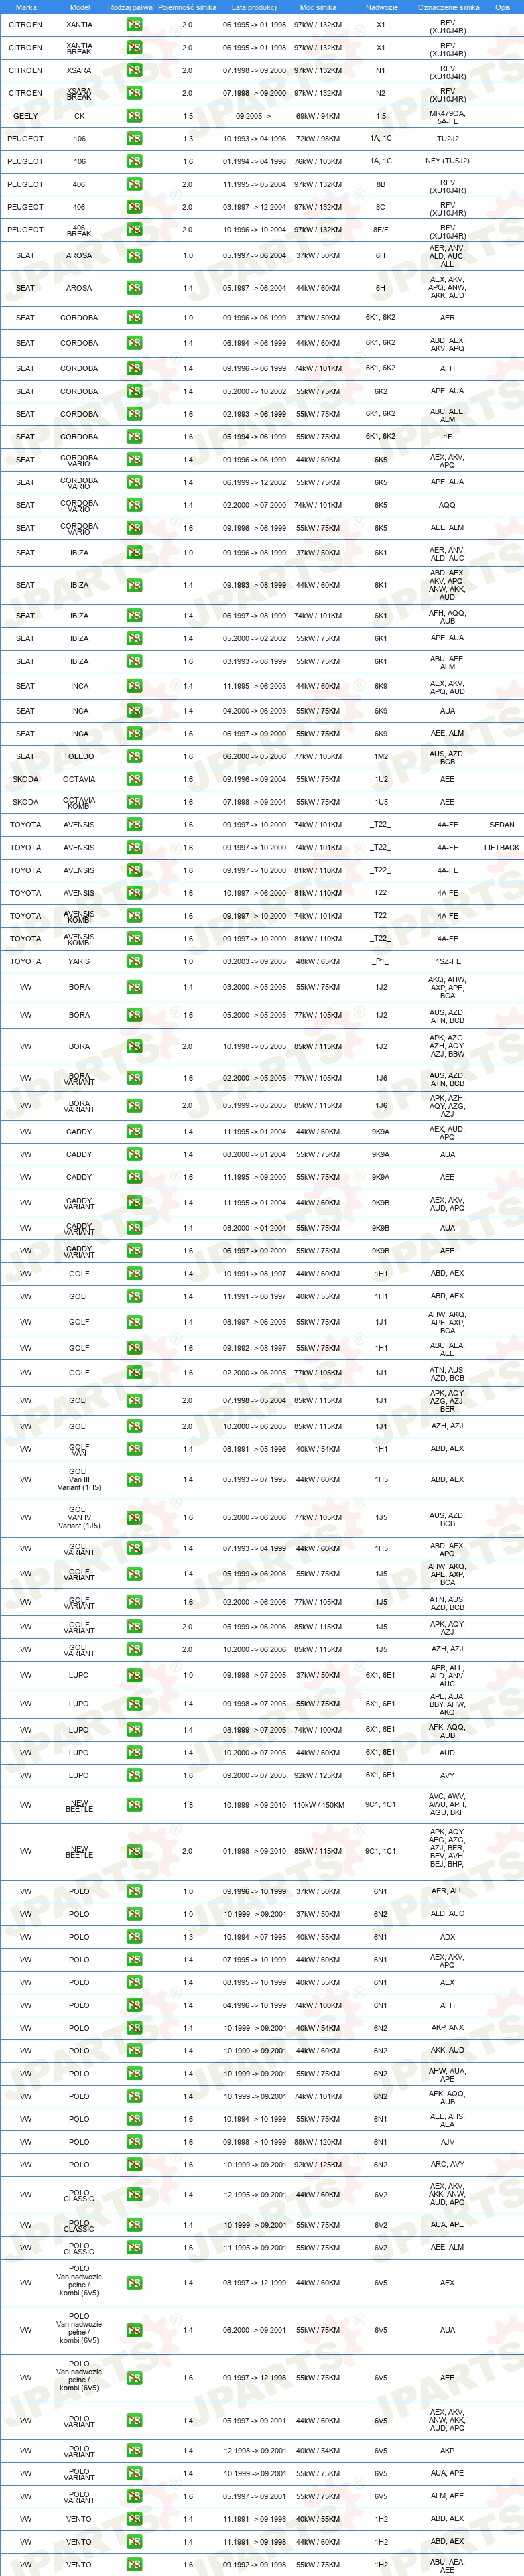Click the fuel icon for SEAT TOLEDO

tap(134, 756)
